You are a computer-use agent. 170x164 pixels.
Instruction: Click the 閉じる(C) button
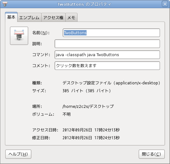point(152,154)
